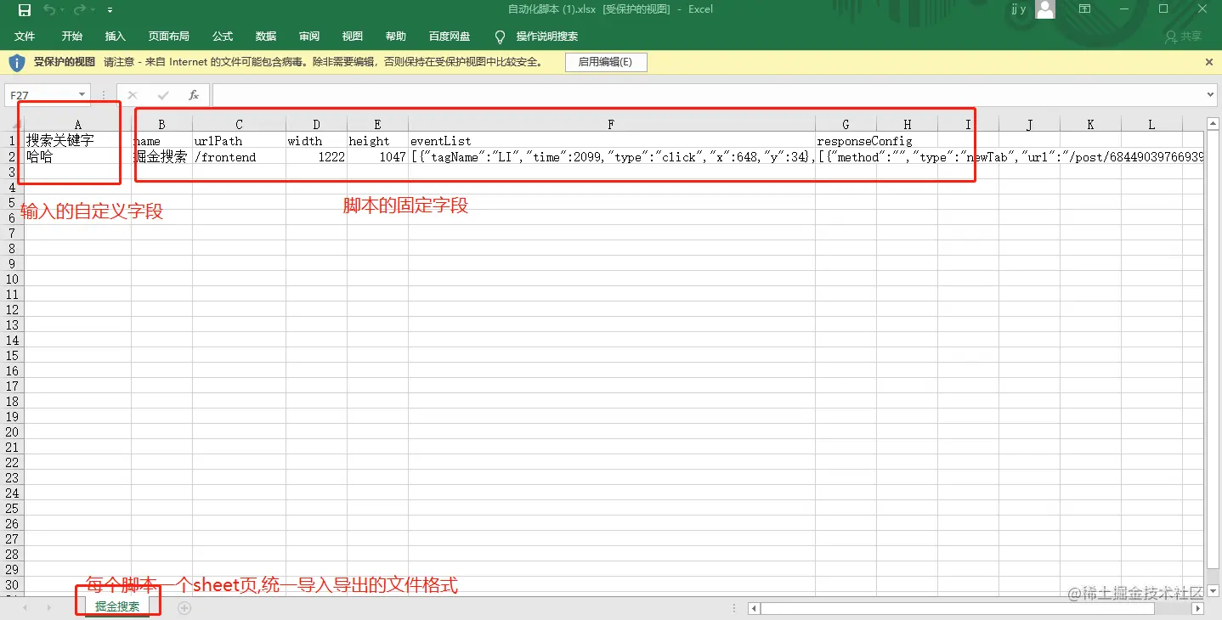
Task: Expand the formula bar with the chevron
Action: (x=1211, y=95)
